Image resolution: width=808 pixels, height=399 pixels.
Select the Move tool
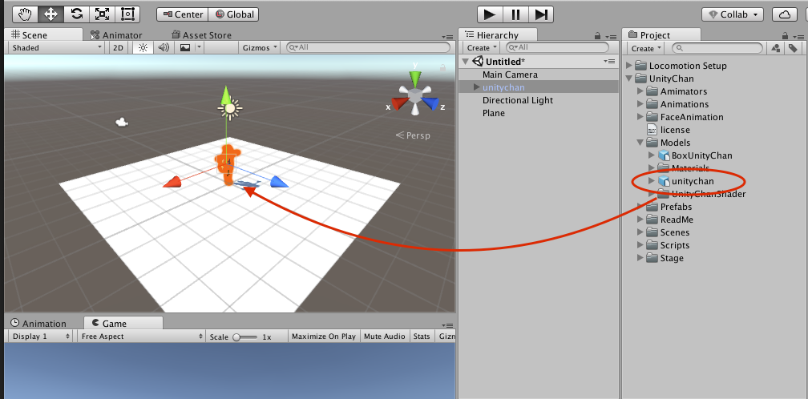coord(51,14)
